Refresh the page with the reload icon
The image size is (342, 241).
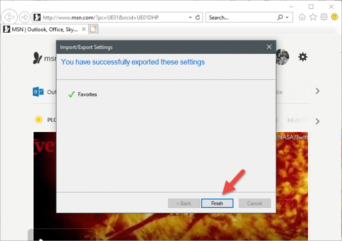coord(197,18)
